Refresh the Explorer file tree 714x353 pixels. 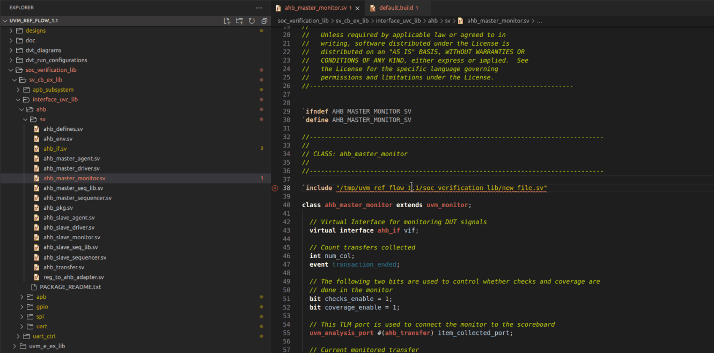point(252,20)
